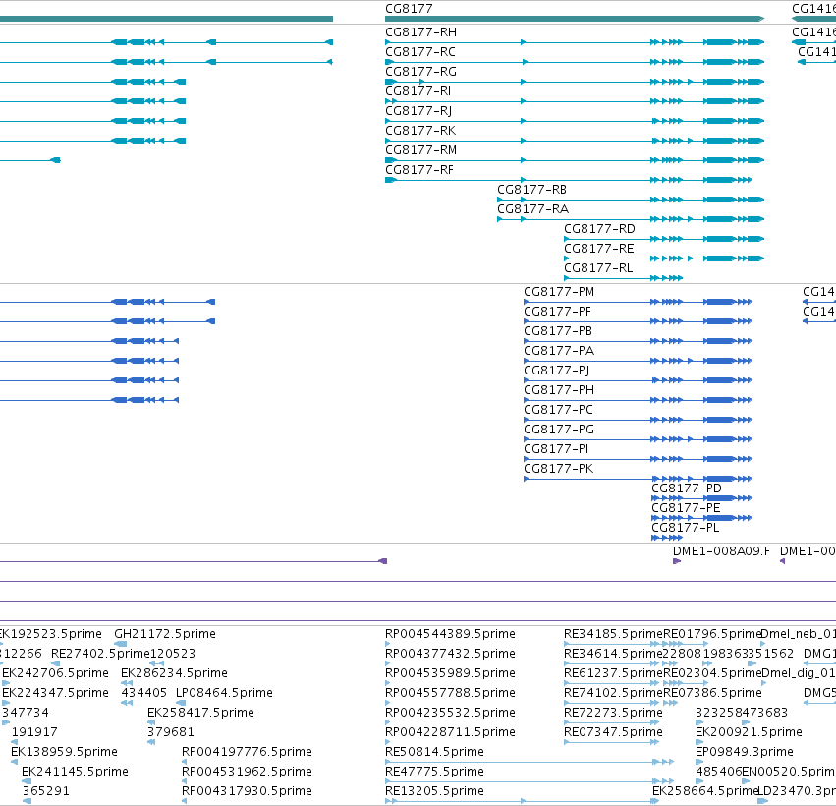Select the RP004228711.5prime EST label
Screen dimensions: 836x806
(451, 732)
